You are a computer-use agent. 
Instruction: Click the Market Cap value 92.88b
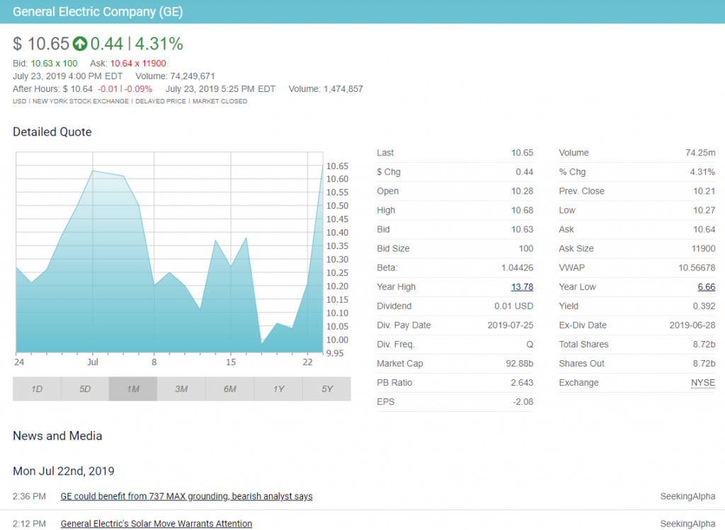tap(519, 364)
